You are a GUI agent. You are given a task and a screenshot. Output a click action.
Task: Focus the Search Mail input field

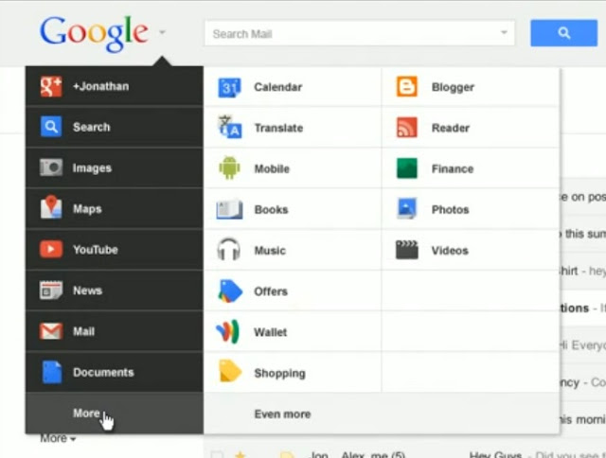pyautogui.click(x=360, y=34)
